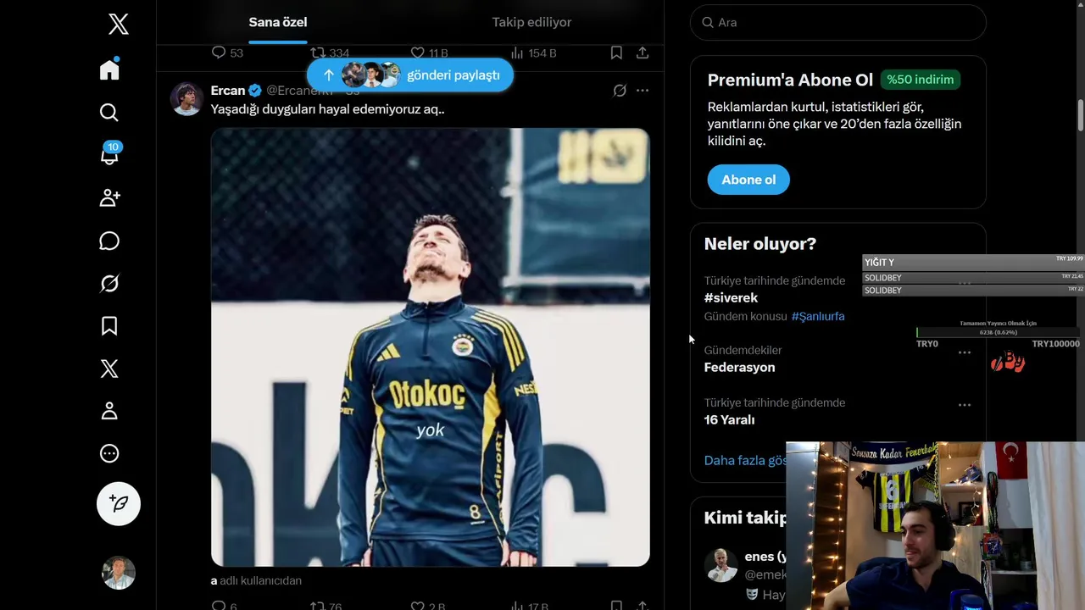Click the gönderi paylaştı new posts pill
This screenshot has width=1085, height=610.
(x=410, y=75)
